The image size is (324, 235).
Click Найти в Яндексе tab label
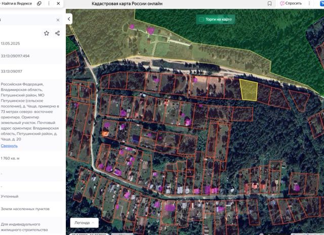click(x=17, y=4)
